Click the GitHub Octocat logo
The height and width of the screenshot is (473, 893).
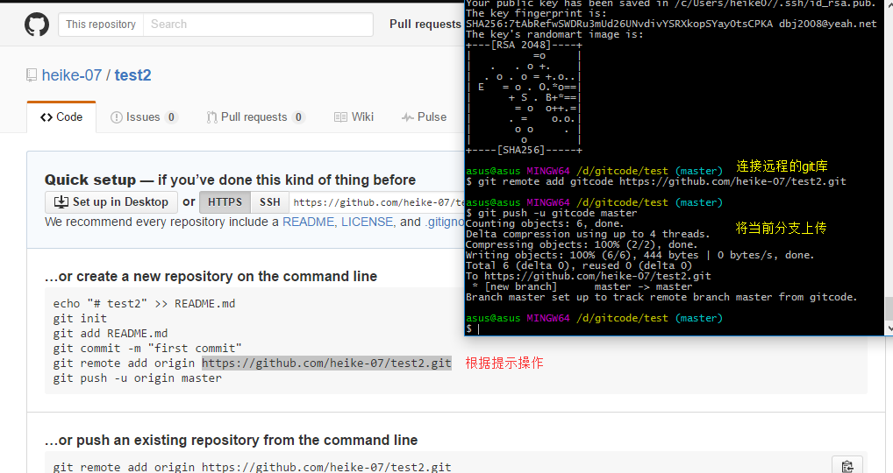click(x=37, y=25)
